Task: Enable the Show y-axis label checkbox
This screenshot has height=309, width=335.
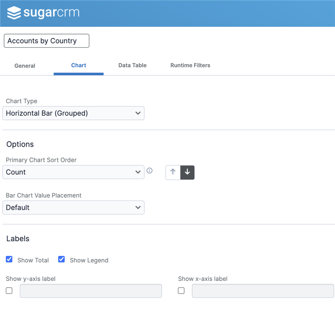Action: 9,291
